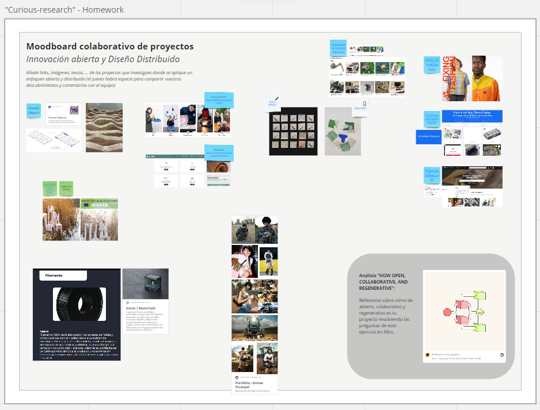Select the Innovación abierta y Diseño Distribuido subtitle
The image size is (540, 410).
pos(103,59)
